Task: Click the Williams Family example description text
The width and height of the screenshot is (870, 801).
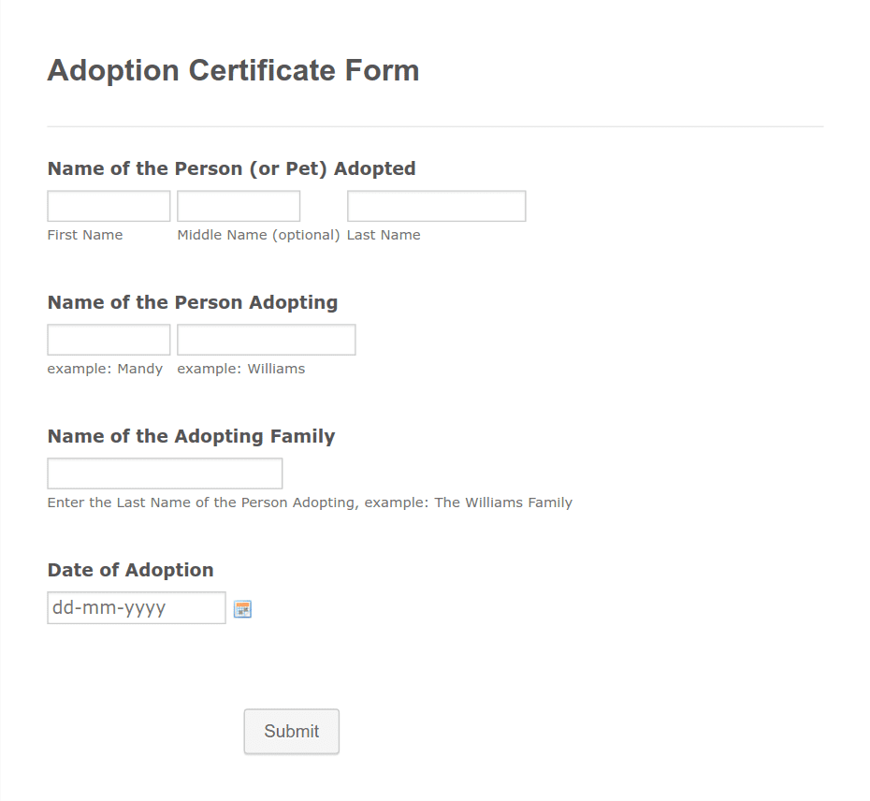Action: (x=310, y=502)
